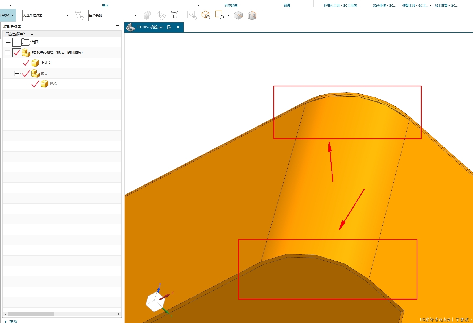This screenshot has height=323, width=473.
Task: Select the PVC component label
Action: pos(53,84)
